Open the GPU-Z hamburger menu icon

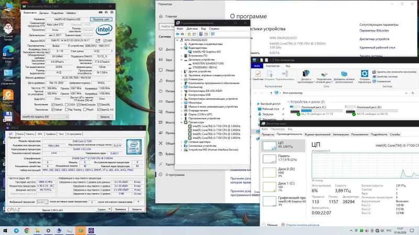[112, 12]
